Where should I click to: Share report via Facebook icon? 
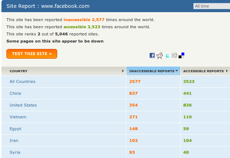pyautogui.click(x=152, y=55)
